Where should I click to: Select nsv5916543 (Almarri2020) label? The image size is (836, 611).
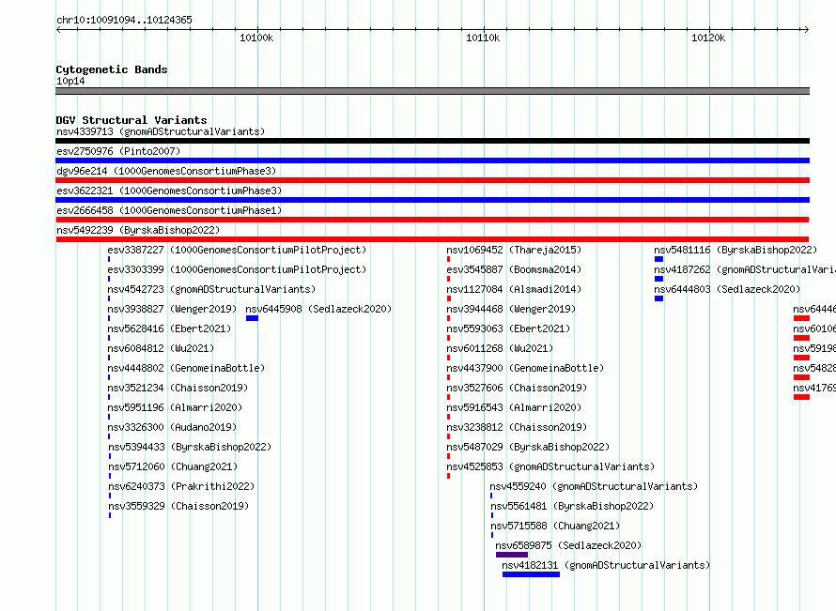[514, 407]
